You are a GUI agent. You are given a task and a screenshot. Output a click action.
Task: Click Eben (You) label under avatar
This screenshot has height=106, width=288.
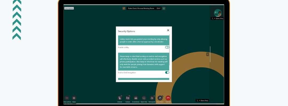tap(218, 19)
